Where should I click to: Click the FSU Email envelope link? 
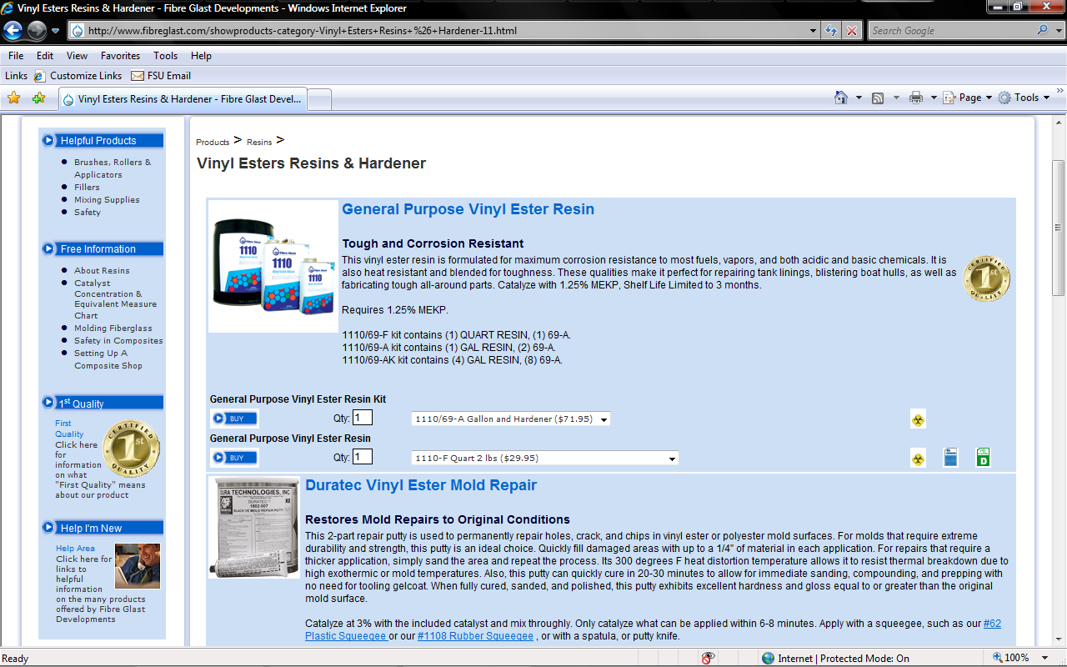point(161,76)
